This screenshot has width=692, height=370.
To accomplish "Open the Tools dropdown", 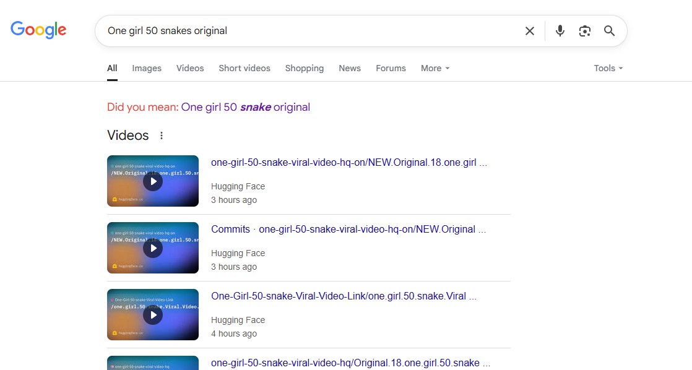I will (x=608, y=68).
